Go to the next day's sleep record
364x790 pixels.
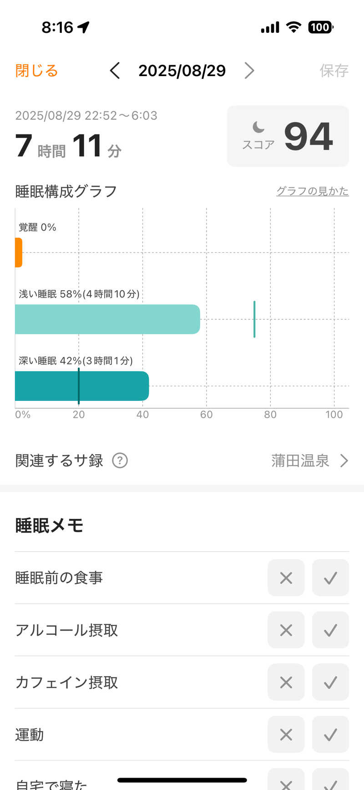coord(249,71)
